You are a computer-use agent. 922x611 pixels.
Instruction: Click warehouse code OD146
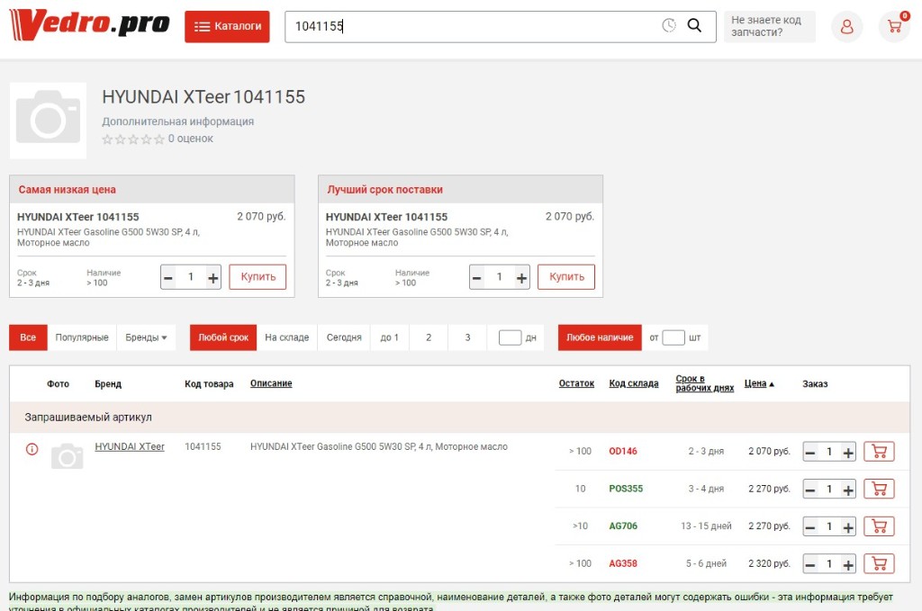(623, 451)
